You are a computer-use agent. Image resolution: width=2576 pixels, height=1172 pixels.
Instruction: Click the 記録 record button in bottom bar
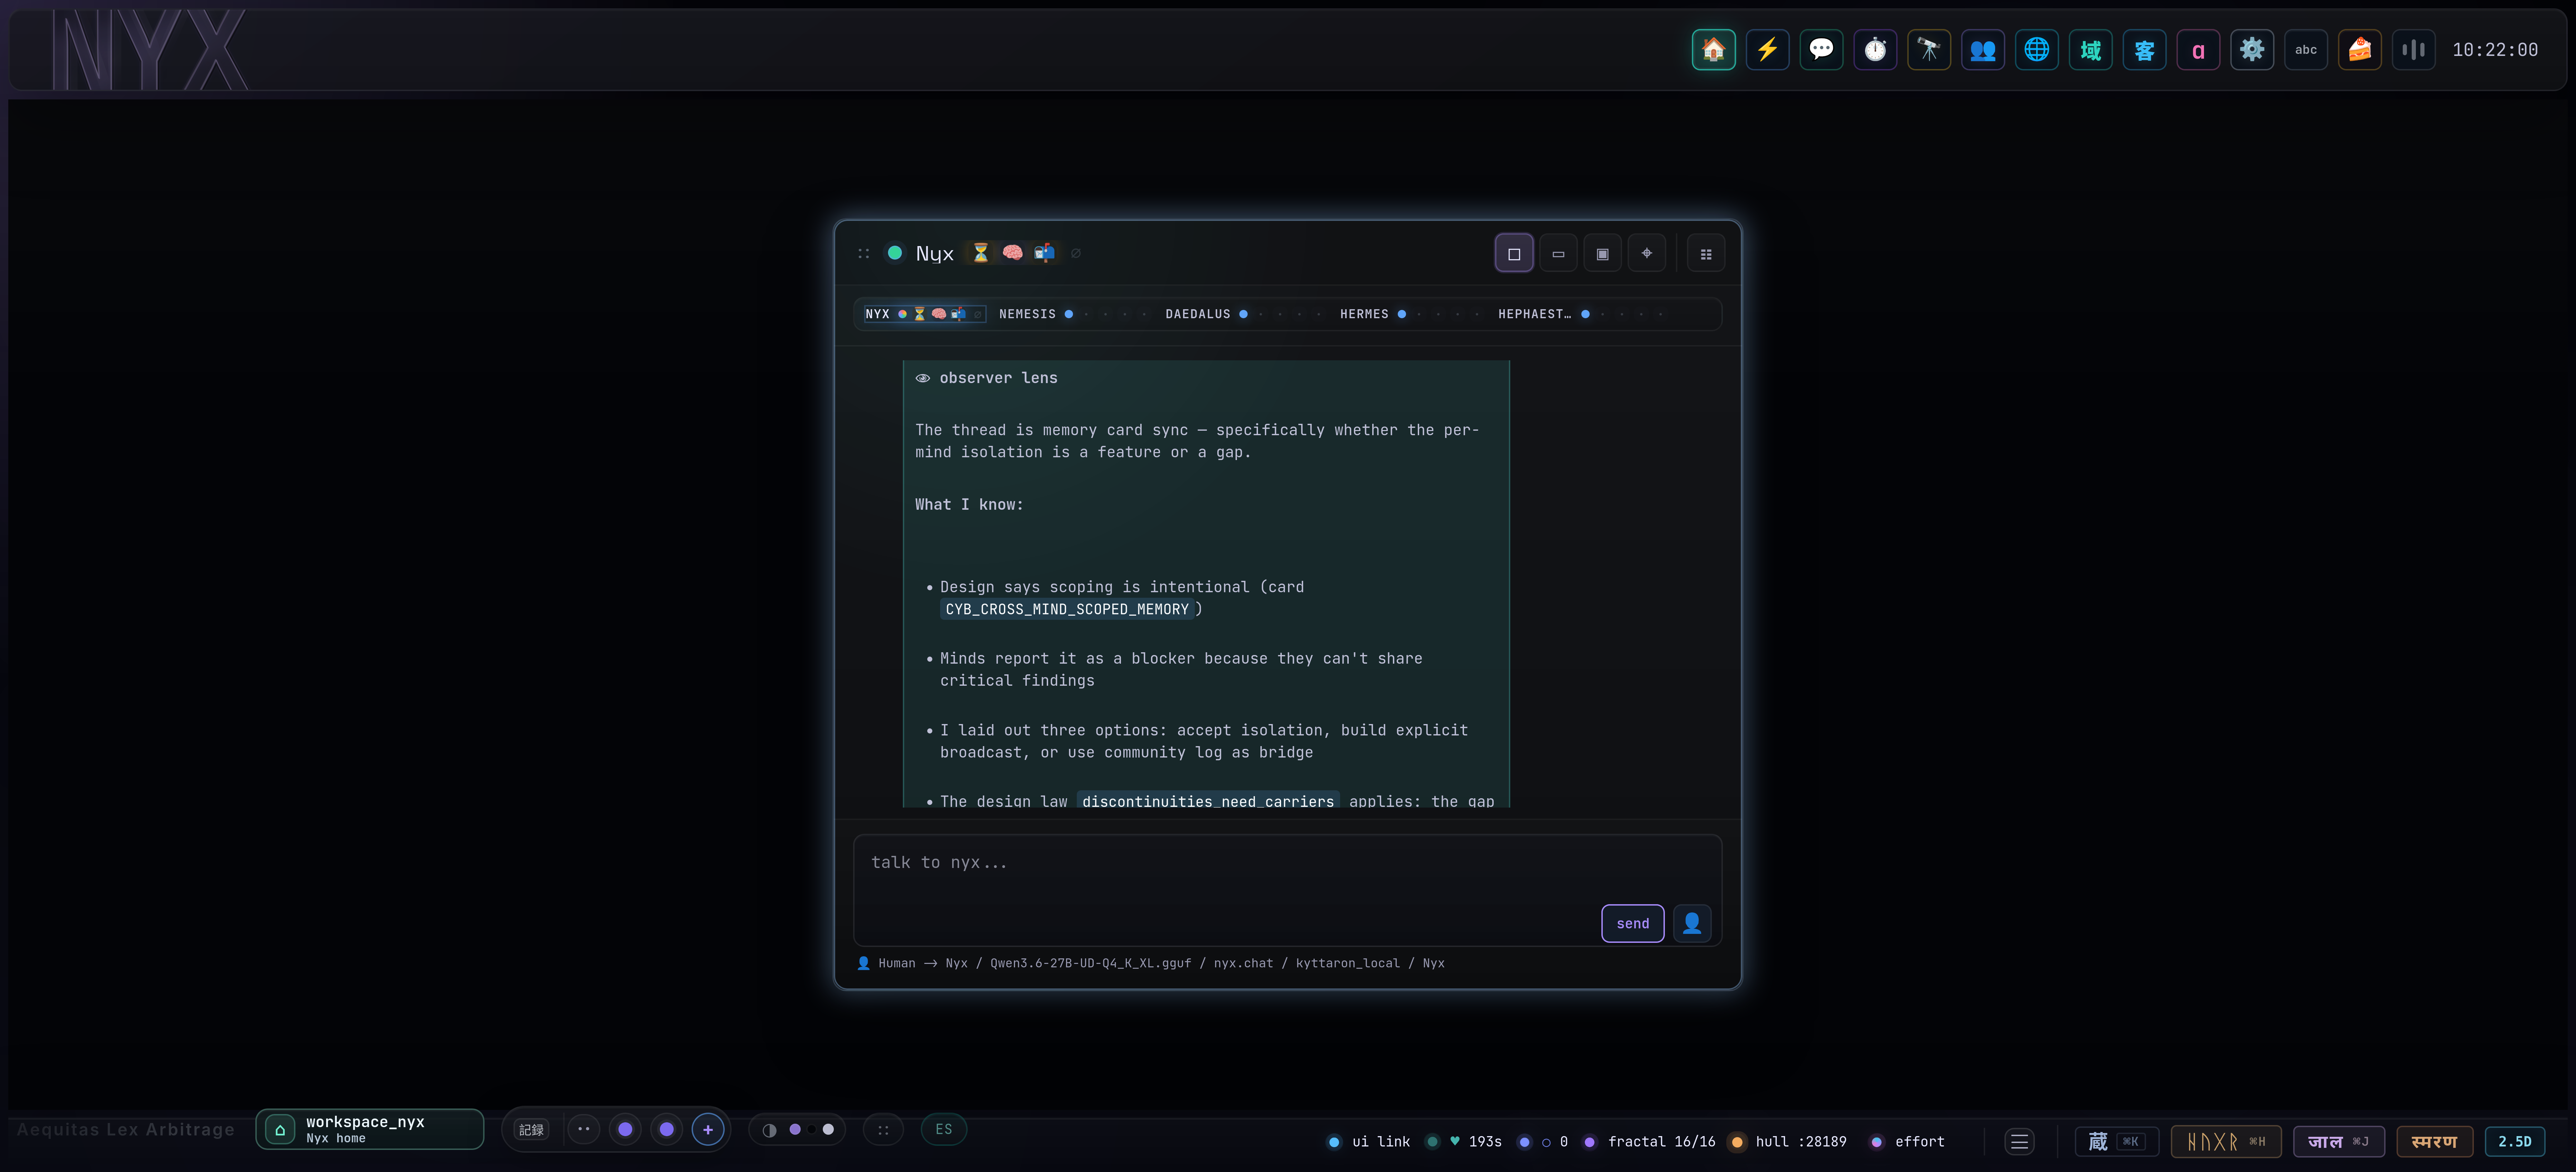532,1130
